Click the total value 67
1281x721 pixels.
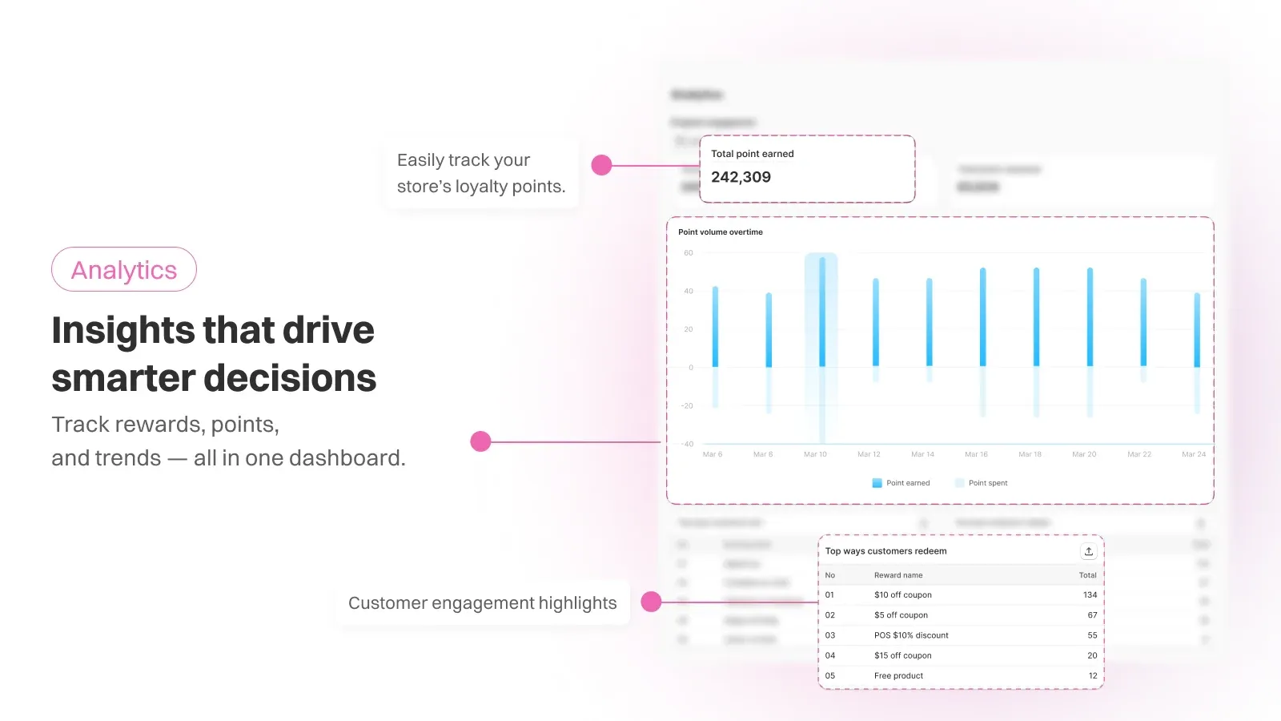pyautogui.click(x=1092, y=615)
